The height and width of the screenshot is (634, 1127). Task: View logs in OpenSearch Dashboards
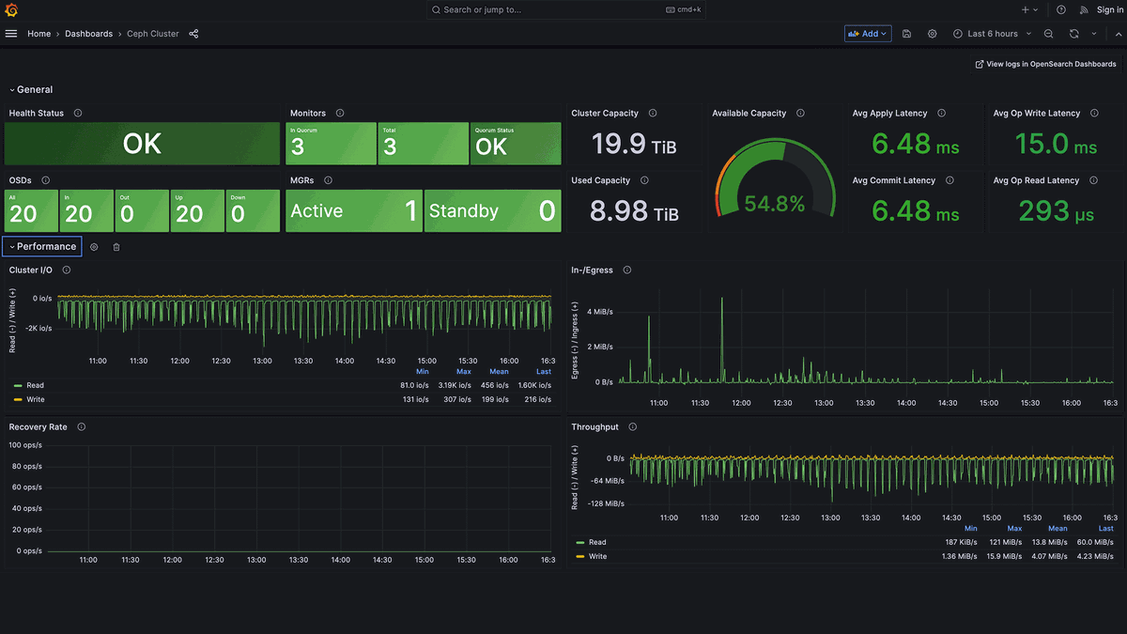pyautogui.click(x=1046, y=64)
